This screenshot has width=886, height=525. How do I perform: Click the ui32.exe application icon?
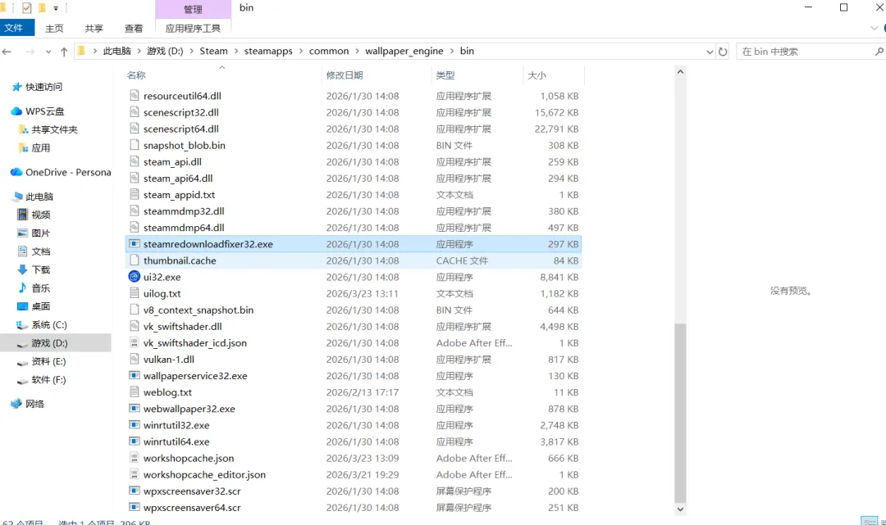click(134, 277)
